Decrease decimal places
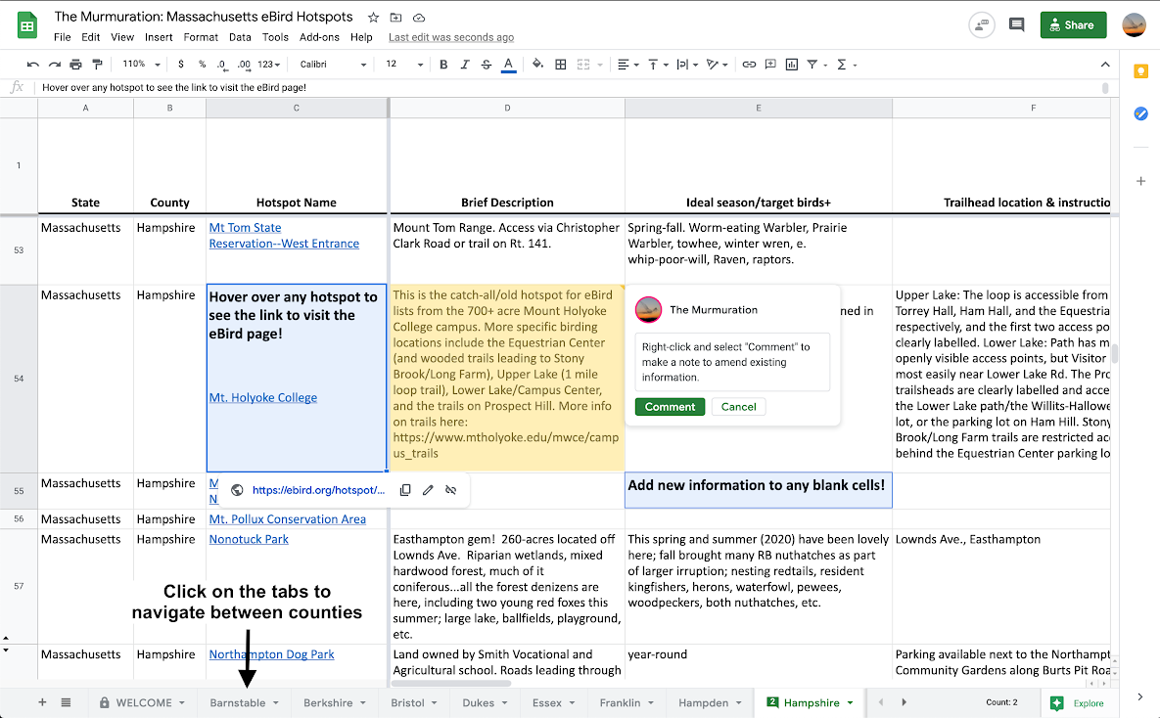 [222, 65]
